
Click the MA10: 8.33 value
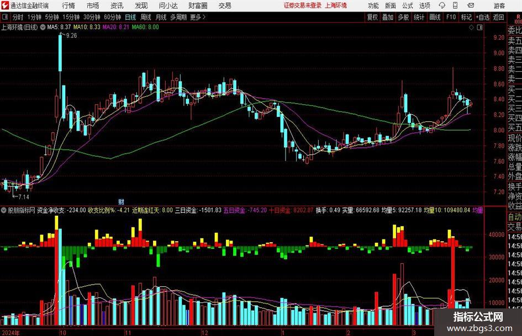tap(87, 27)
